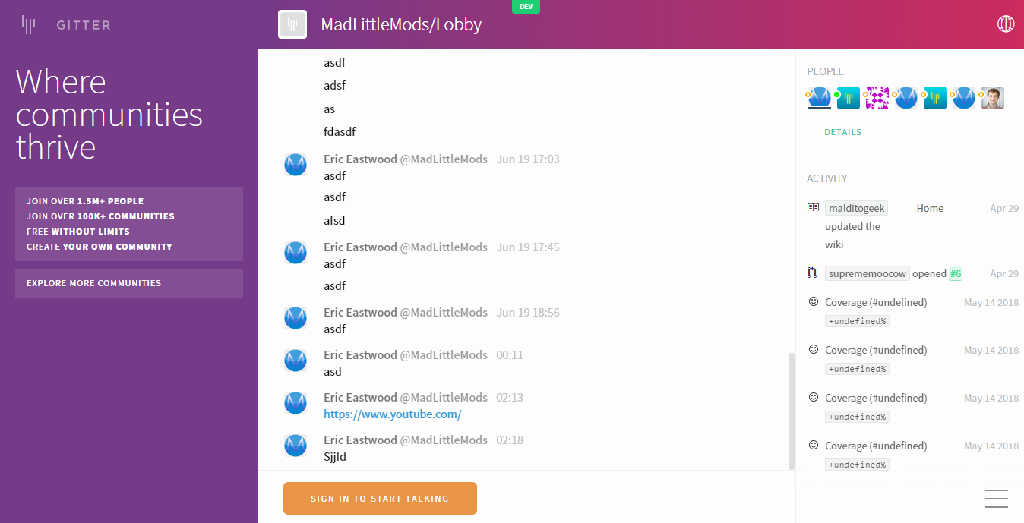Click the avatar on the 00:11 message

point(296,361)
